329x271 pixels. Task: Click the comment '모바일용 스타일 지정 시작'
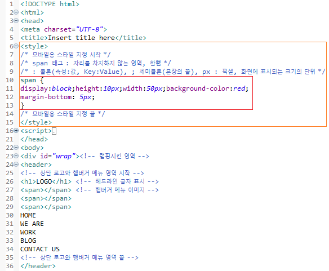click(65, 55)
